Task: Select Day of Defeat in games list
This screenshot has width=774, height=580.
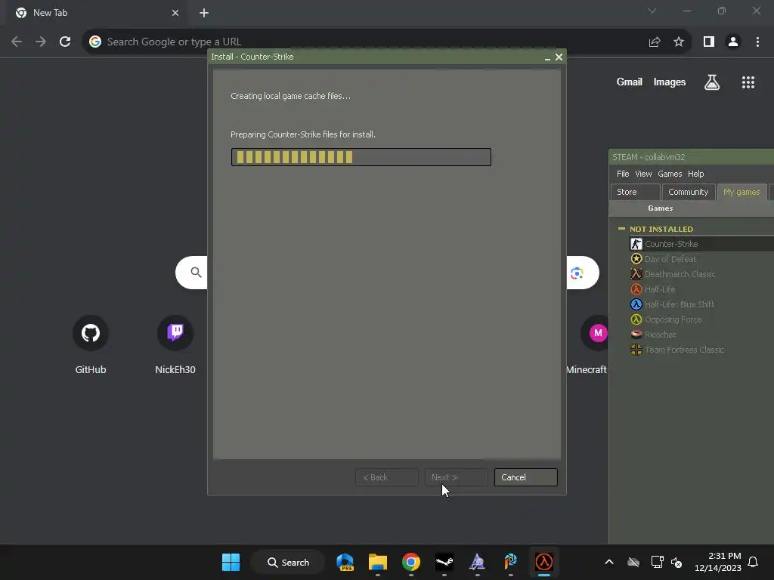Action: pos(670,259)
